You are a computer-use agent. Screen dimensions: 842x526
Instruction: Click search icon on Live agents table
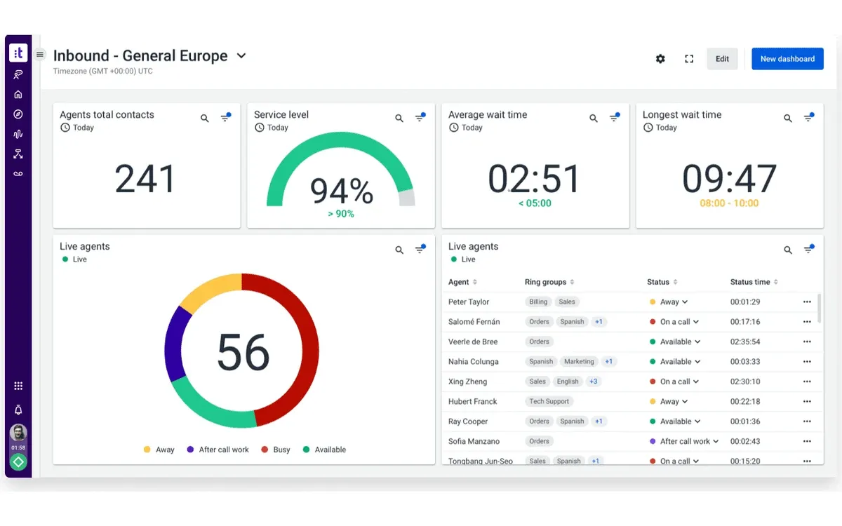[788, 250]
